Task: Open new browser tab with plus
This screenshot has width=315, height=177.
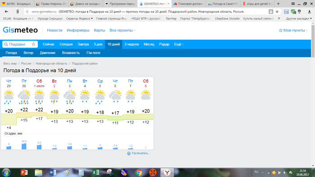Action: pos(278,4)
